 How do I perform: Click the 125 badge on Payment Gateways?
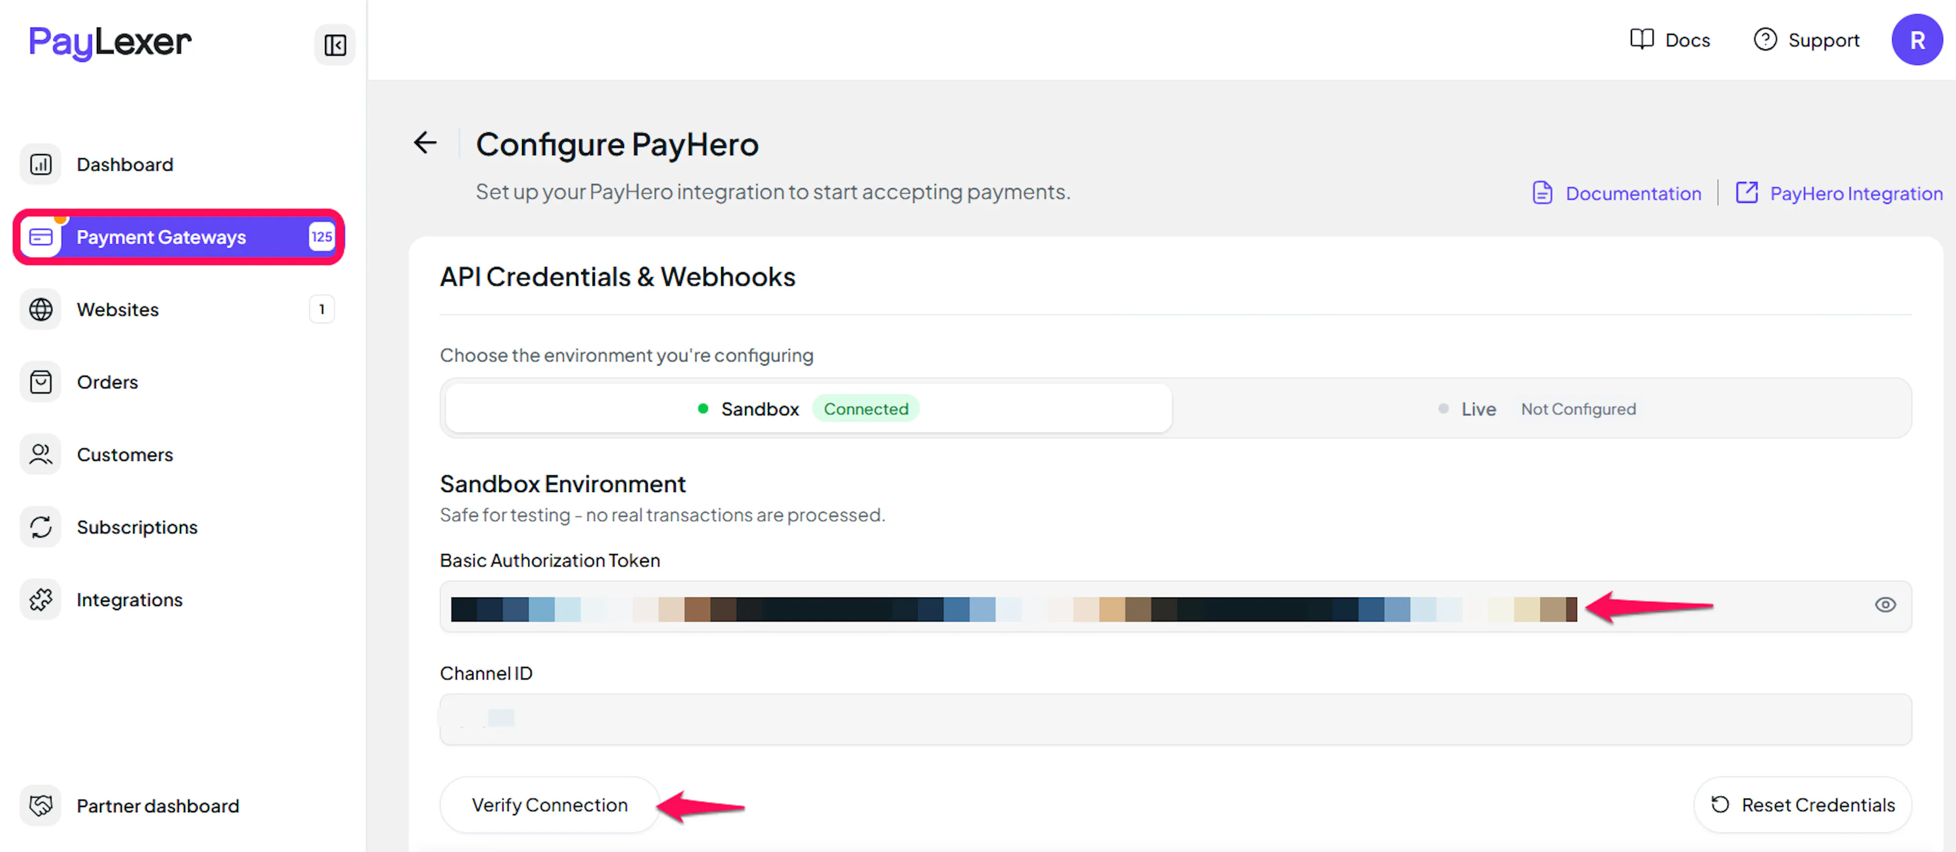coord(321,237)
